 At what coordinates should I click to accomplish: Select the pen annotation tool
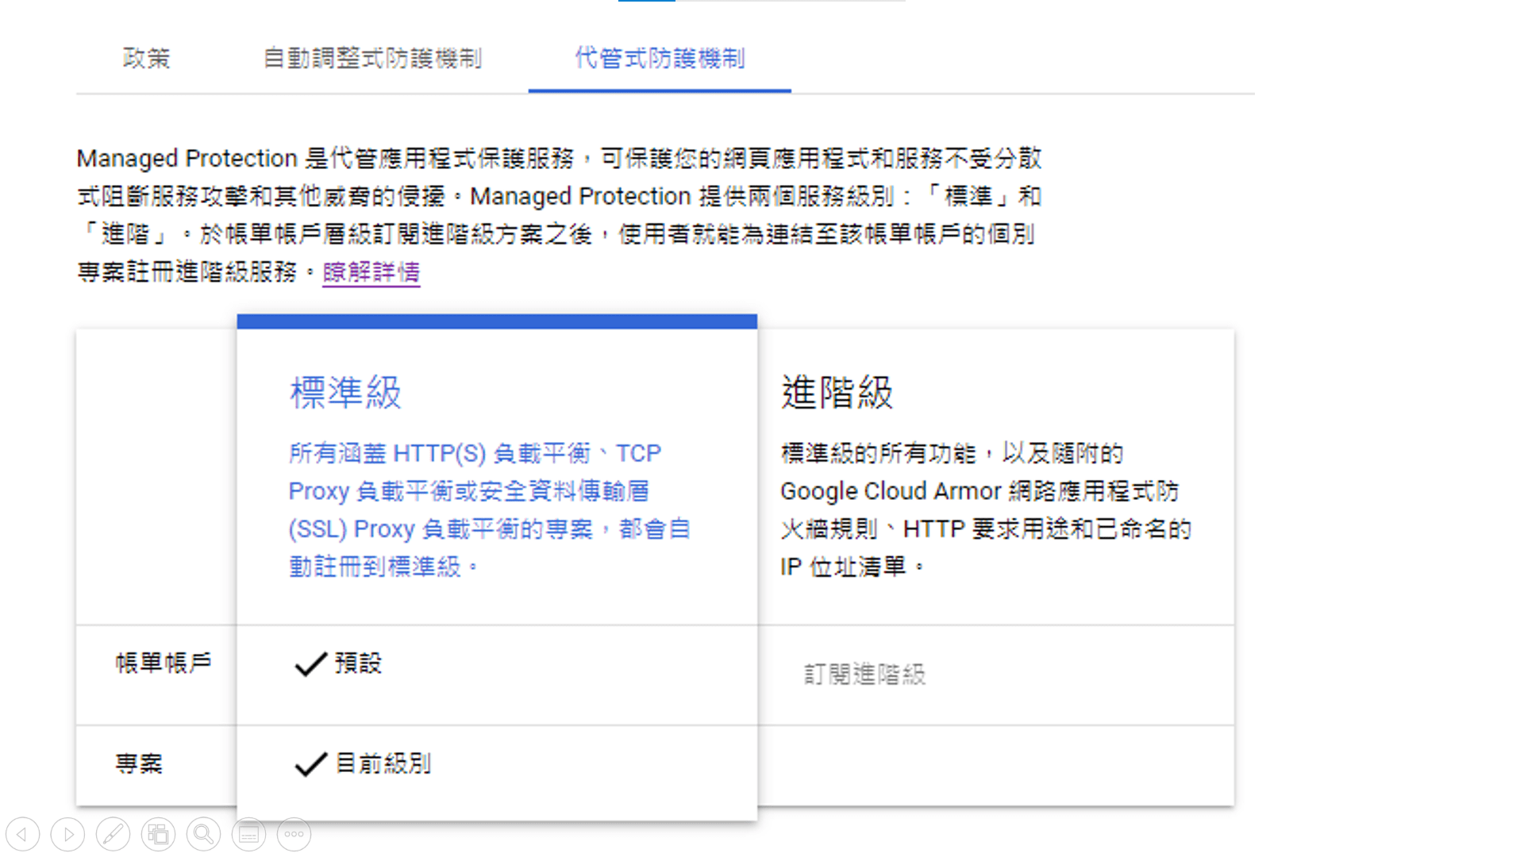pyautogui.click(x=113, y=834)
